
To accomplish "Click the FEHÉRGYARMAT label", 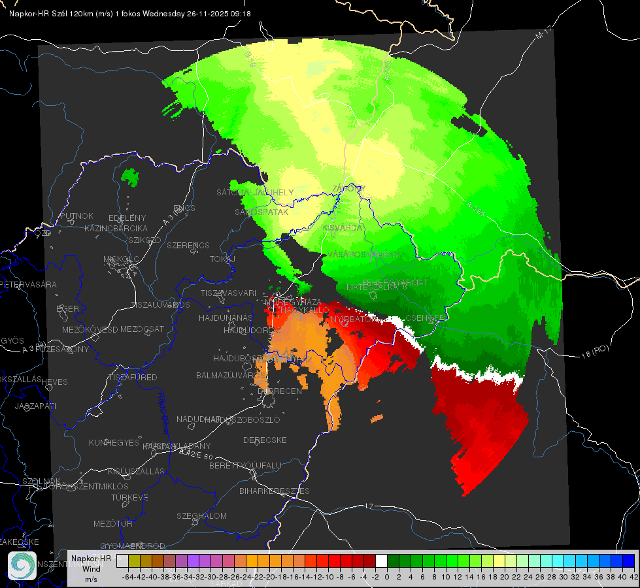I will (x=395, y=282).
